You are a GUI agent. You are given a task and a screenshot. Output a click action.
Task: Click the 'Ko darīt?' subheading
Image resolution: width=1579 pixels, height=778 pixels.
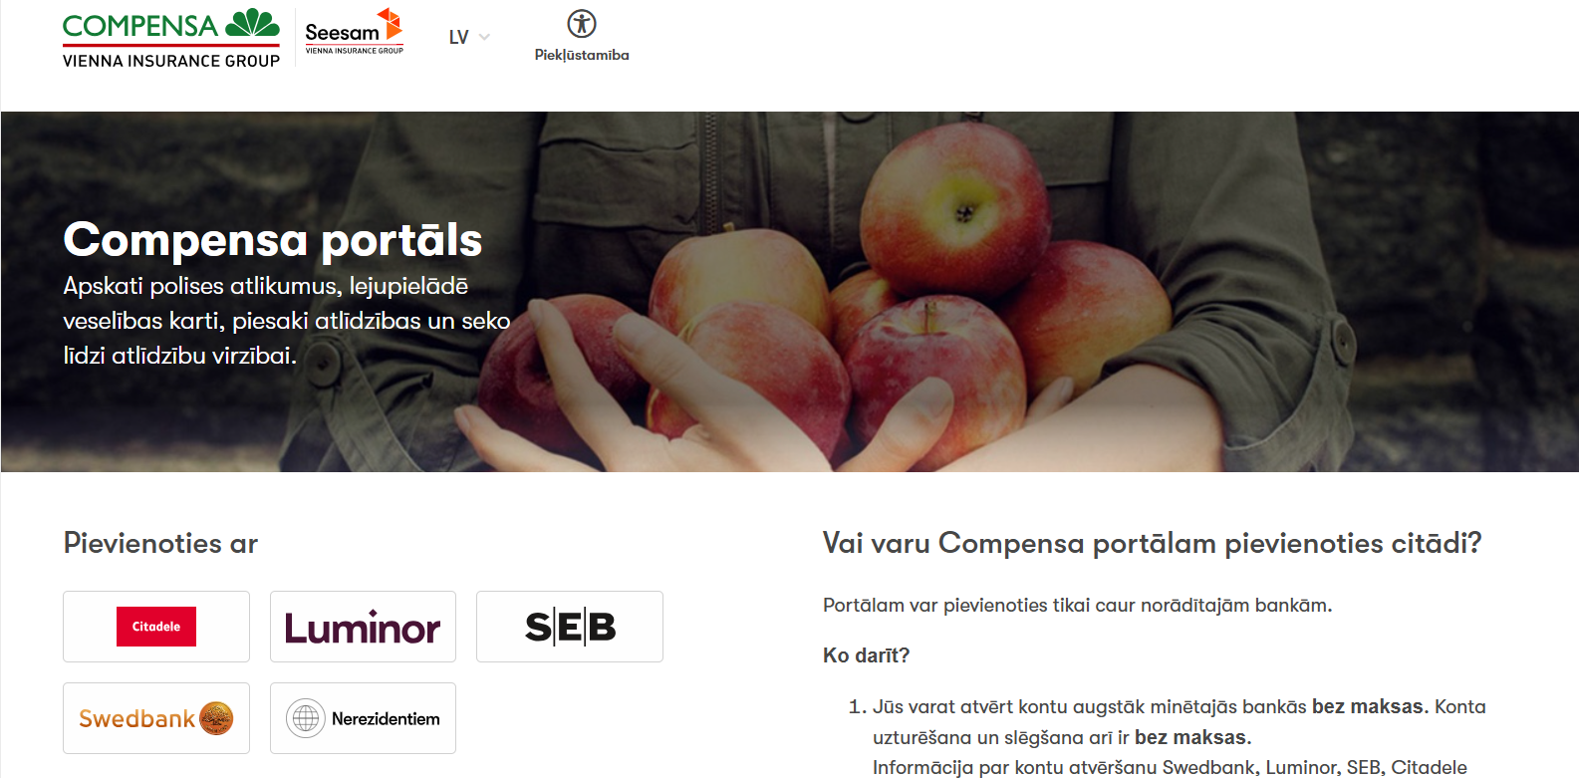click(866, 655)
